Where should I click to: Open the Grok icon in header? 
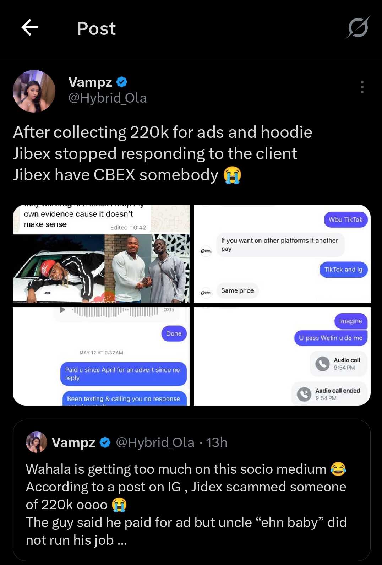358,28
